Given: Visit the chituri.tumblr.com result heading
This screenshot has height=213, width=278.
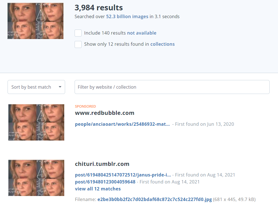Looking at the screenshot, I should click(x=102, y=164).
